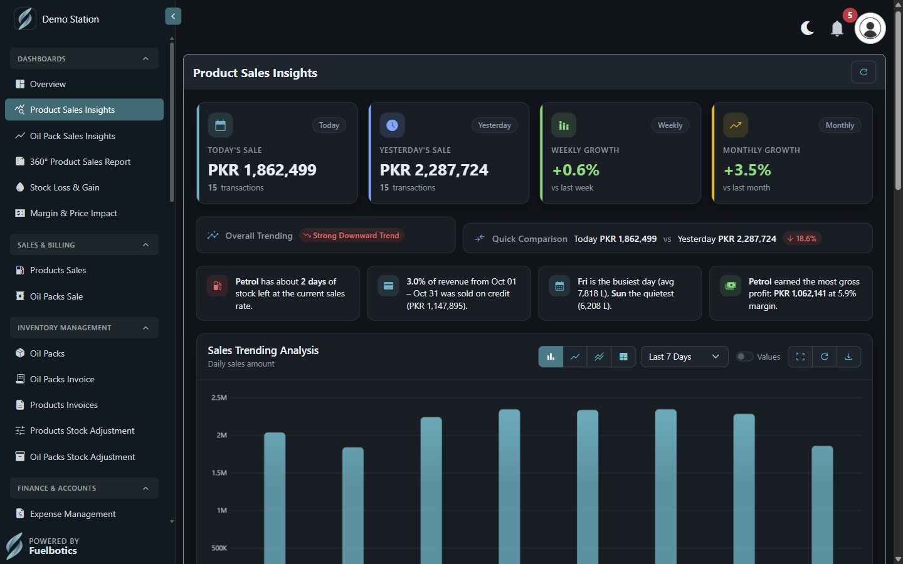Image resolution: width=903 pixels, height=564 pixels.
Task: Click the Overall Trending icon
Action: tap(213, 236)
